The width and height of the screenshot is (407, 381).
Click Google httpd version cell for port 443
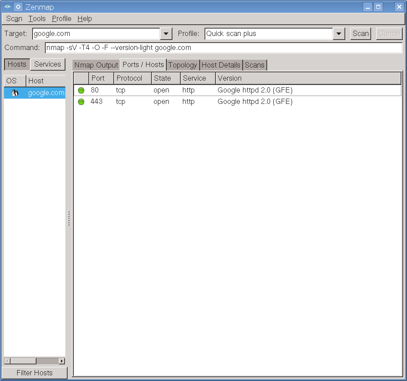(x=255, y=102)
